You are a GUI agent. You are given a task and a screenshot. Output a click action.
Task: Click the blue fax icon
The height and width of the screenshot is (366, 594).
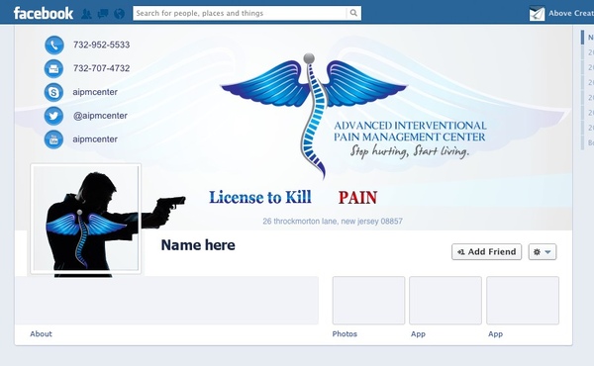(53, 69)
